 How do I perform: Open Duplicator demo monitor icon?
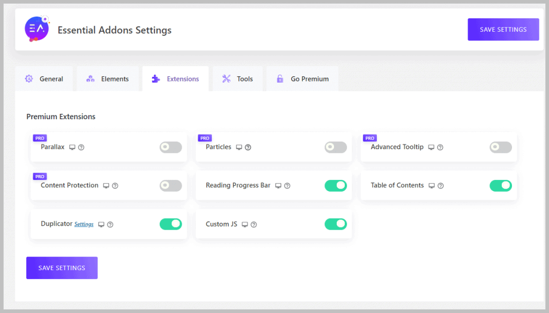(101, 224)
